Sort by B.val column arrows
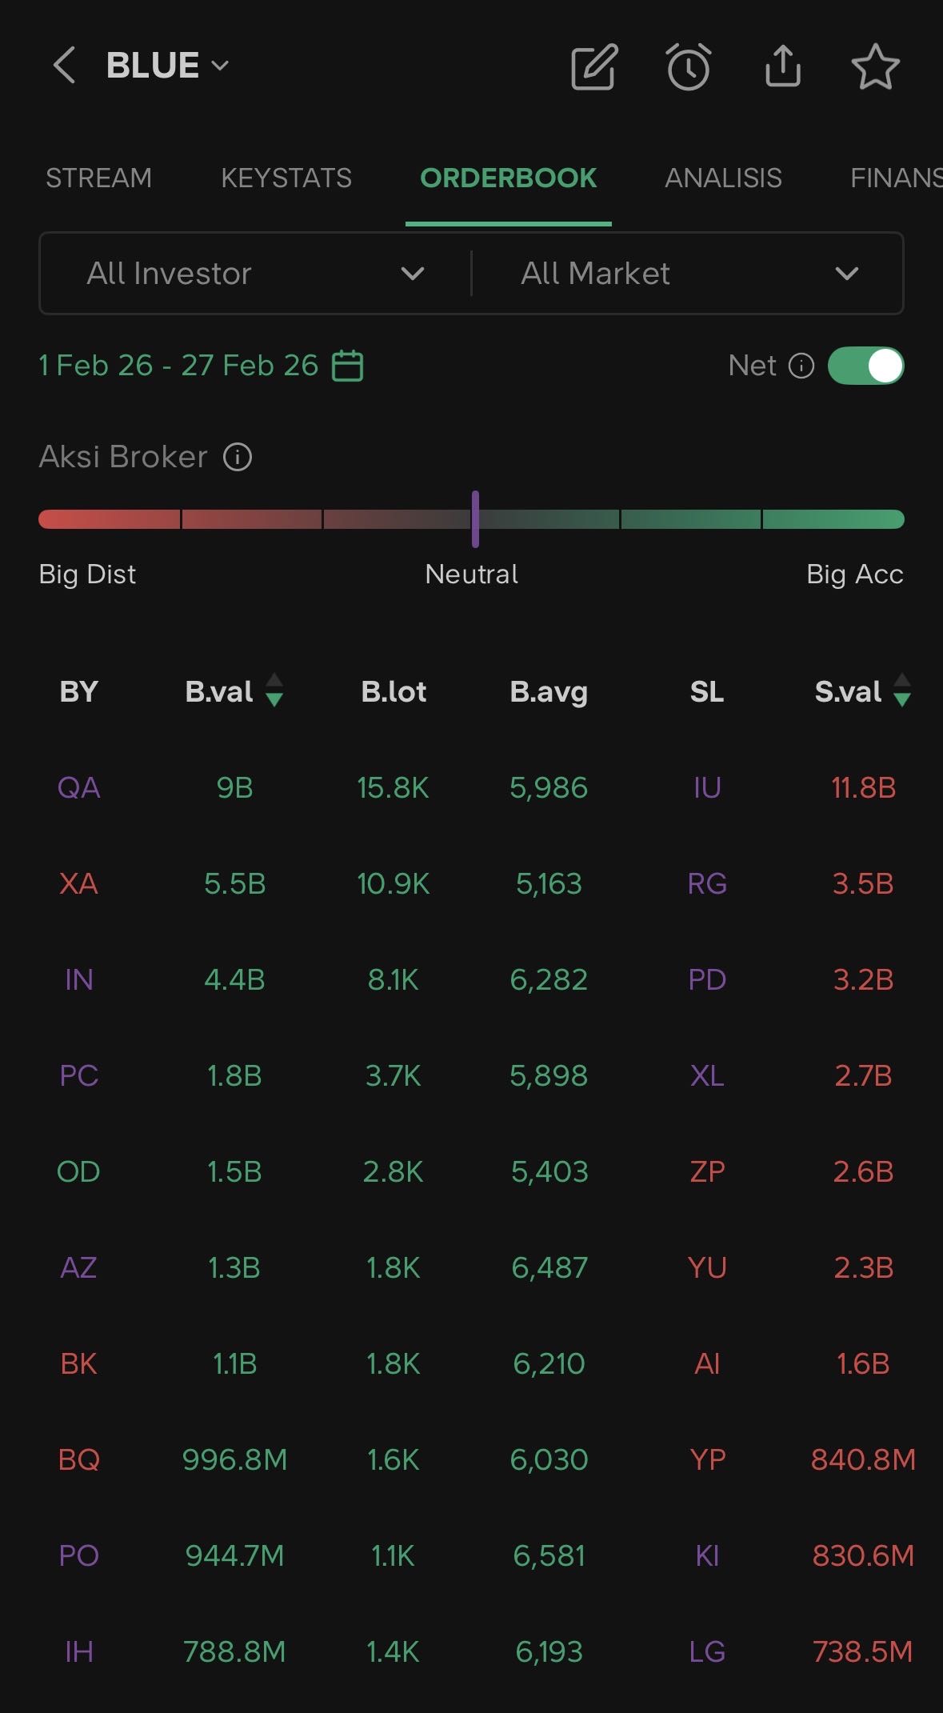This screenshot has height=1713, width=943. 274,690
